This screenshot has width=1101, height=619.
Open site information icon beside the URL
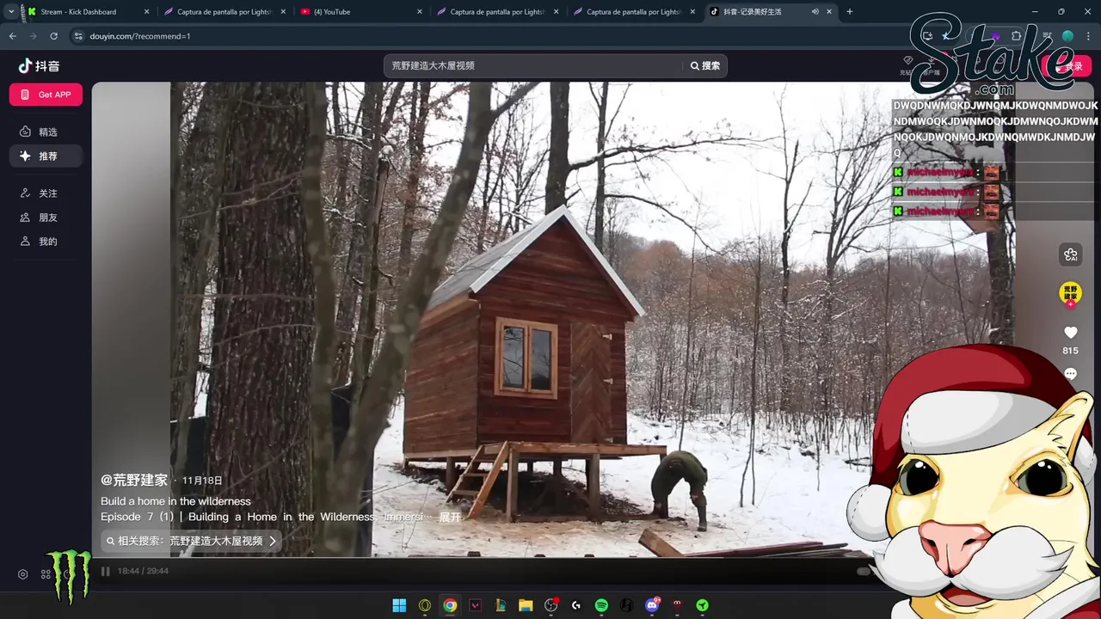coord(77,36)
